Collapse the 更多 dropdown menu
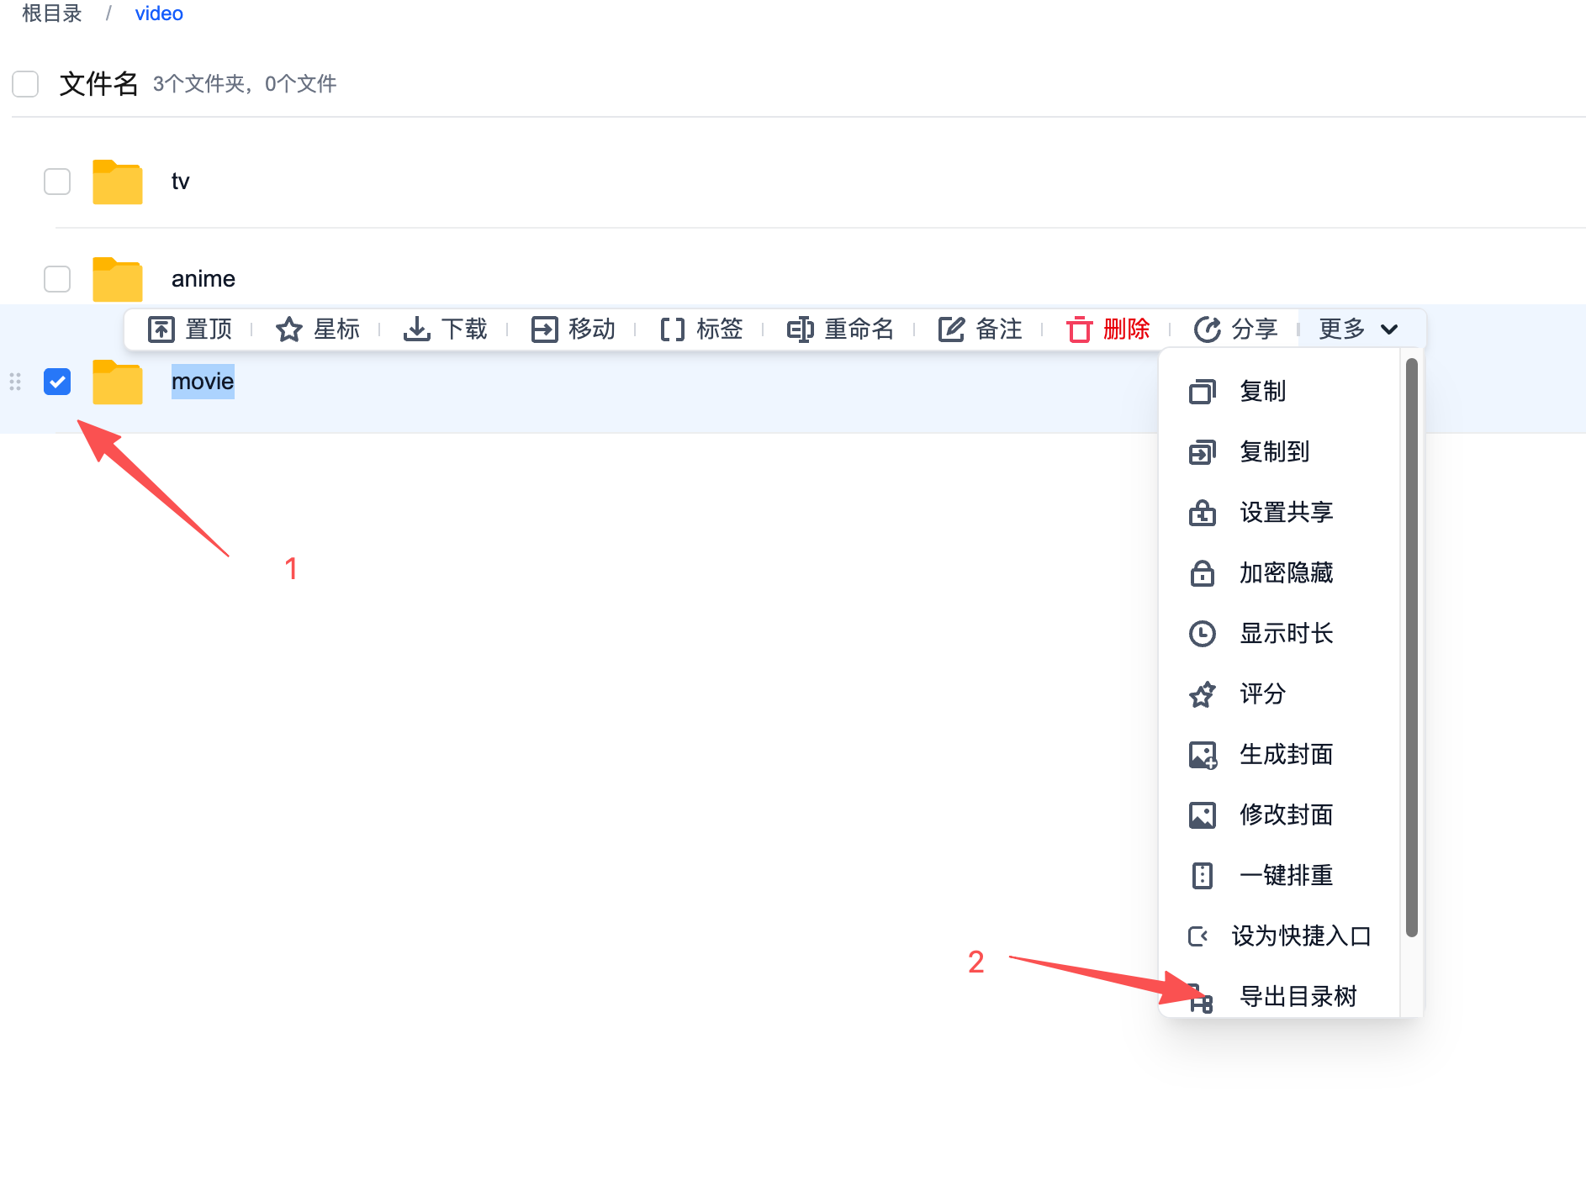The height and width of the screenshot is (1202, 1586). click(x=1358, y=329)
